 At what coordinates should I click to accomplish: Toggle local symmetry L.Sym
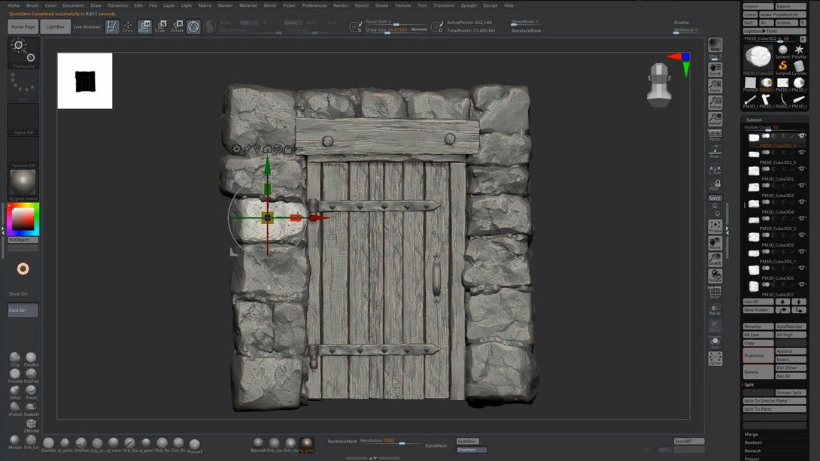(x=715, y=170)
